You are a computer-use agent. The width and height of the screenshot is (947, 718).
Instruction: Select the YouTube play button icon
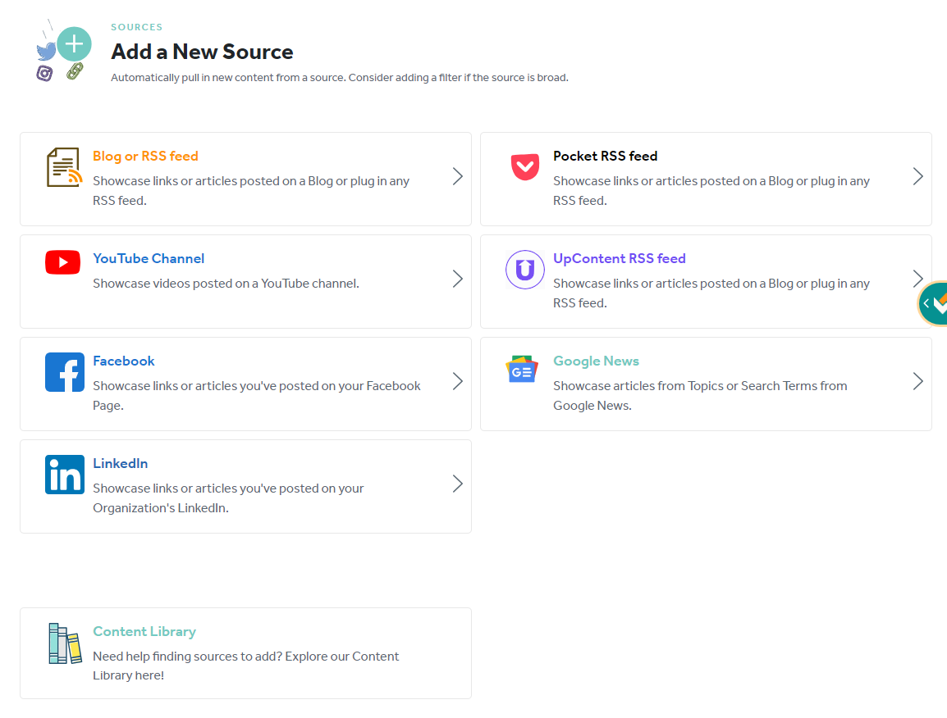coord(62,262)
